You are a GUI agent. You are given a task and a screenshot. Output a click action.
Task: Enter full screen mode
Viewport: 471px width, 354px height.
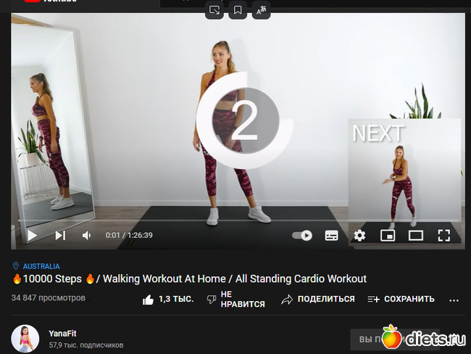tap(443, 235)
